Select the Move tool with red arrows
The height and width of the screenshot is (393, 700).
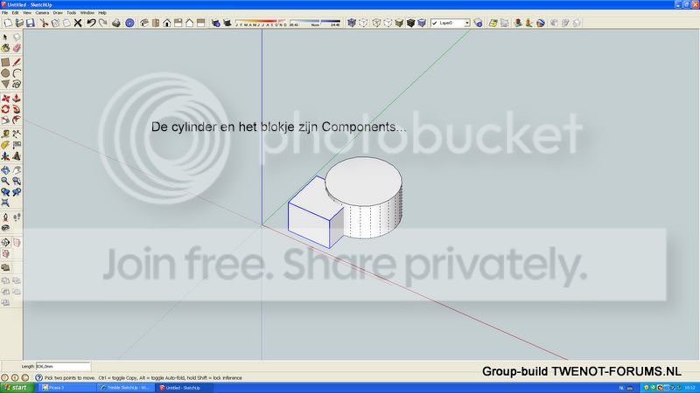pos(5,98)
